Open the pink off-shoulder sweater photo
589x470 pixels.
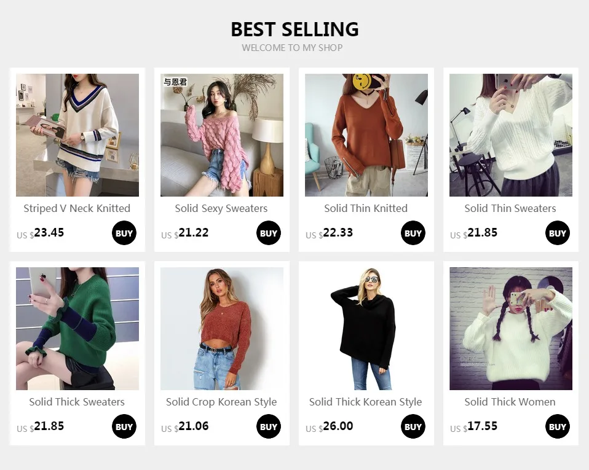click(x=222, y=135)
